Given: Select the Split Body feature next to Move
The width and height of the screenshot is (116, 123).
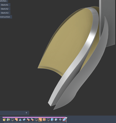Looking at the screenshot, I should 56,120.
